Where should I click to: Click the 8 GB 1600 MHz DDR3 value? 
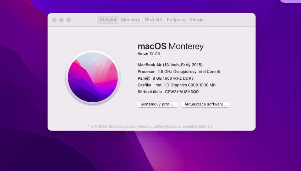click(x=173, y=78)
